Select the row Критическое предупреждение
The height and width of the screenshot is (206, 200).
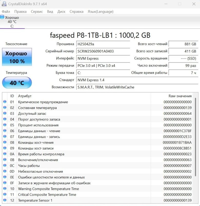pyautogui.click(x=97, y=102)
